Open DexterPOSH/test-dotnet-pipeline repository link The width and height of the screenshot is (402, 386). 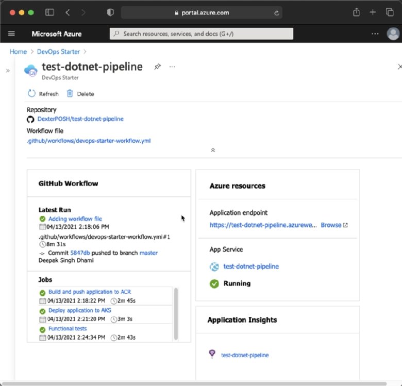tap(80, 119)
